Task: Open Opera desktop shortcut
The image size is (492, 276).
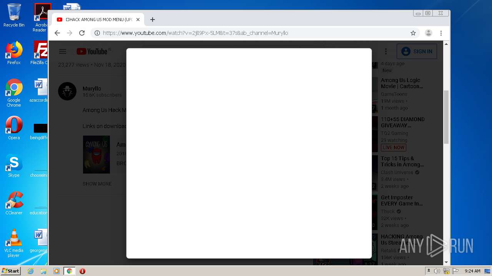Action: pyautogui.click(x=14, y=128)
